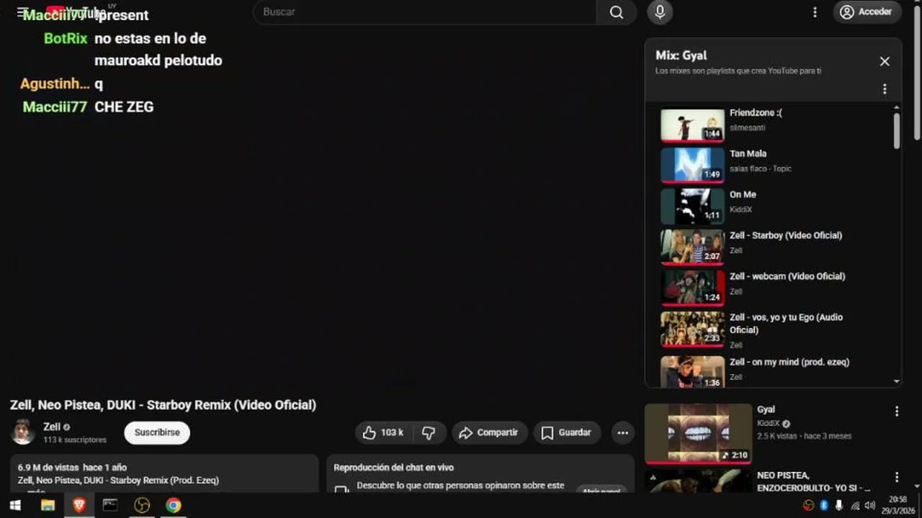Open Zell channel avatar
This screenshot has height=518, width=922.
point(23,432)
